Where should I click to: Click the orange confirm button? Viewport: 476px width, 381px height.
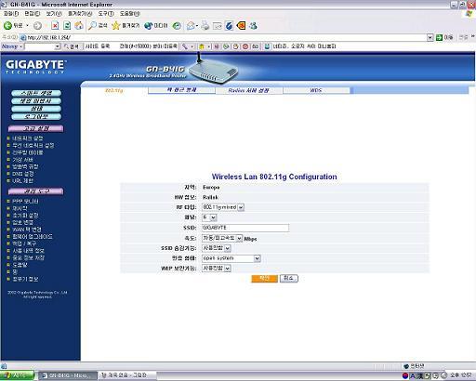[264, 279]
